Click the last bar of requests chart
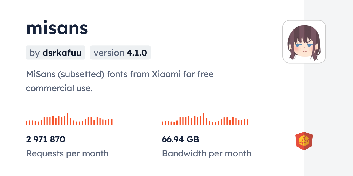353x176 pixels. point(112,122)
